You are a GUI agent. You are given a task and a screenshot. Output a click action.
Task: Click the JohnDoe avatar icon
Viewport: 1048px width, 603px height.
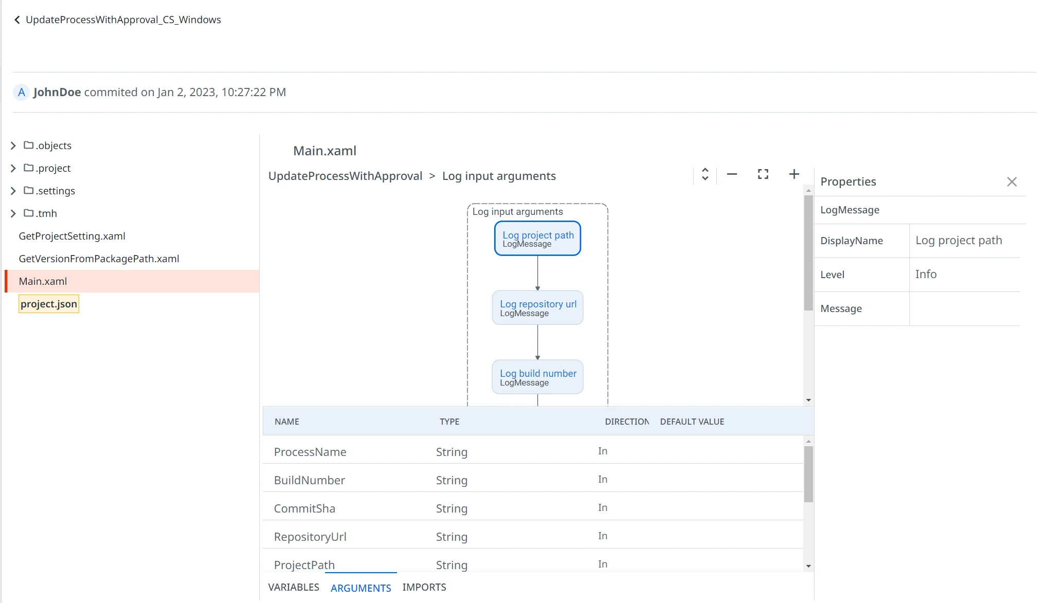(21, 92)
